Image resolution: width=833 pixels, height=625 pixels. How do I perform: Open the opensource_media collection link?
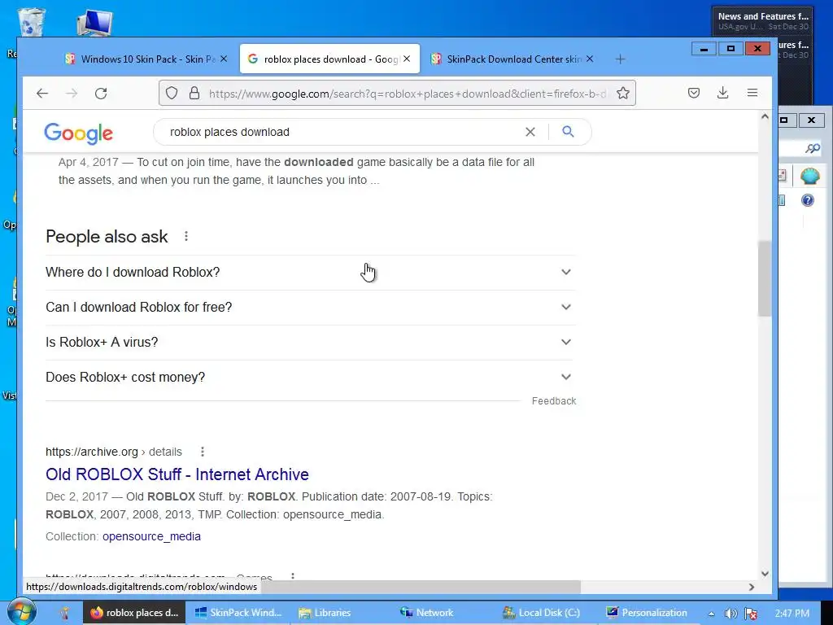(x=151, y=536)
